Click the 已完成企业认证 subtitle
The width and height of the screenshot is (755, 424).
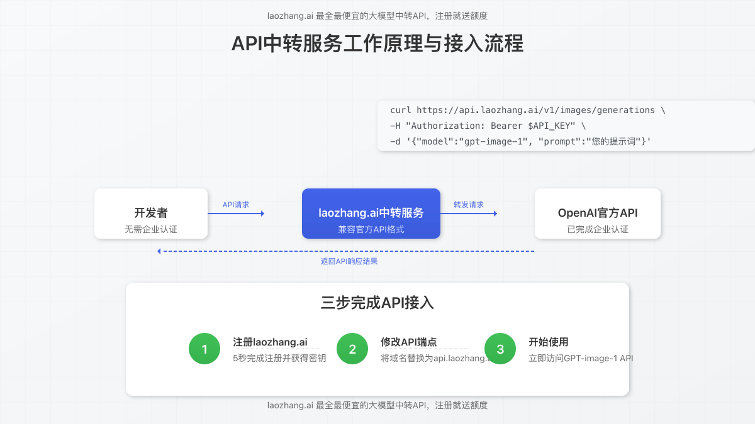(x=598, y=229)
